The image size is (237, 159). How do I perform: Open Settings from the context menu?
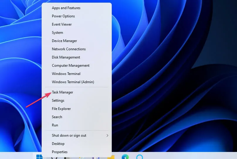[58, 101]
